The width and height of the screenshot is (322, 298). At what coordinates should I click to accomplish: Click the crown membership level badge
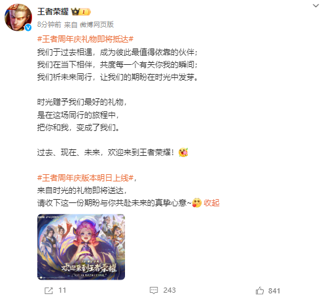pos(81,12)
